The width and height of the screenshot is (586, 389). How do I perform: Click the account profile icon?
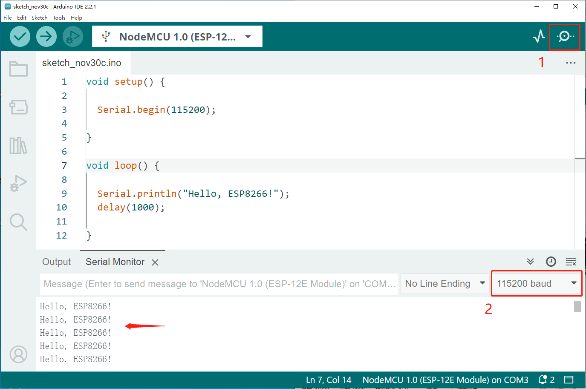tap(18, 354)
